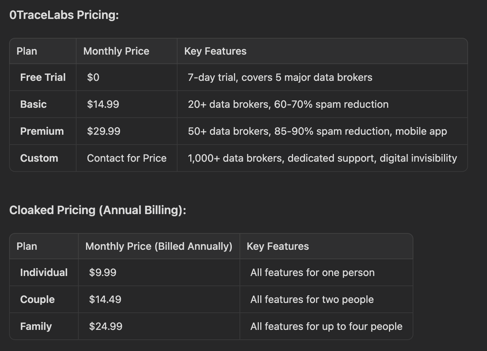Click the Family plan label
Viewport: 487px width, 351px height.
tap(36, 326)
